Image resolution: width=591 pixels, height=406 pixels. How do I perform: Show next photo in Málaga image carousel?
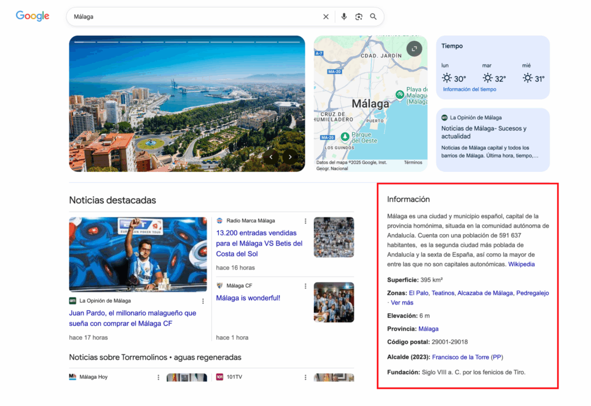click(x=290, y=156)
